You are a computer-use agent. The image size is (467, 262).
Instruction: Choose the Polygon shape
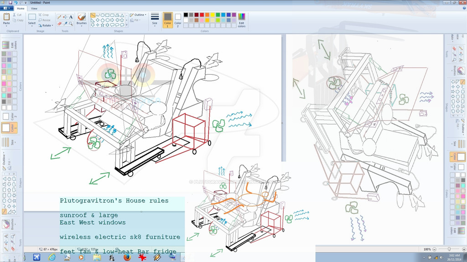tap(117, 15)
